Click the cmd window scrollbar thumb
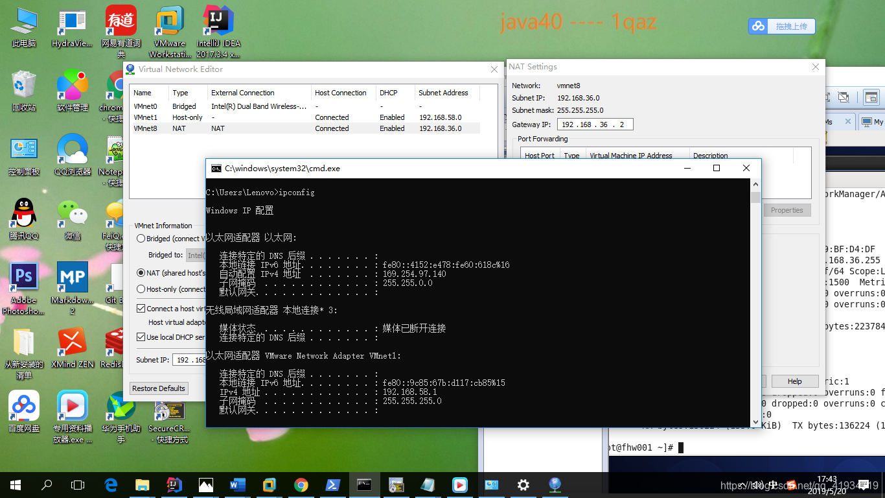The image size is (885, 498). tap(755, 197)
